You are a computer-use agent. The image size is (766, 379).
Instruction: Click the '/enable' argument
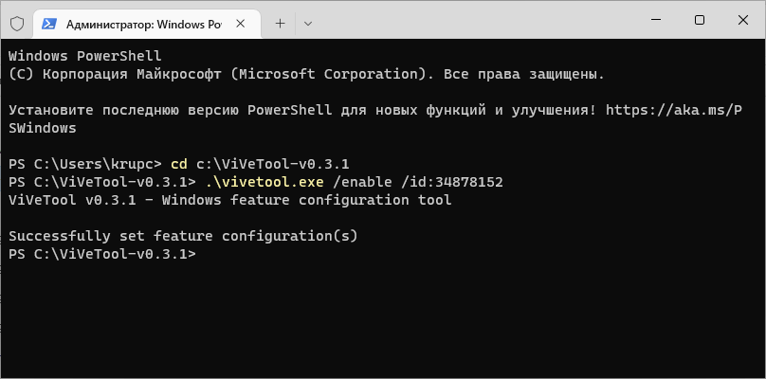tap(362, 182)
